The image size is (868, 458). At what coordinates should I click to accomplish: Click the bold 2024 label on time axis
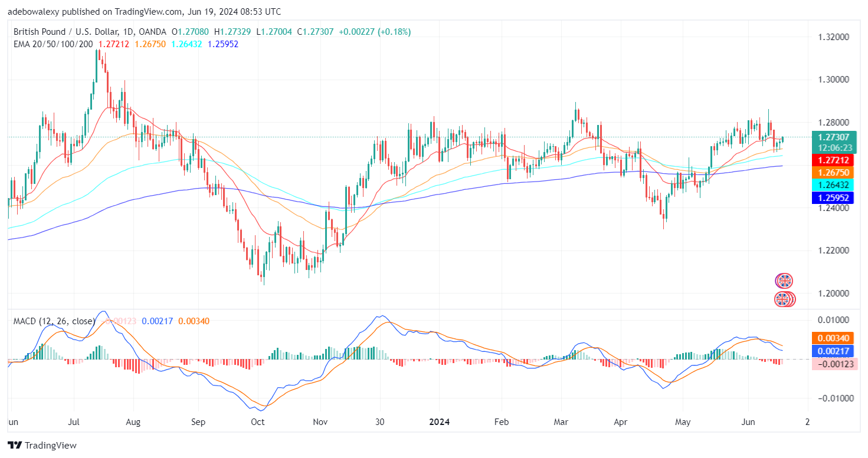(x=438, y=422)
